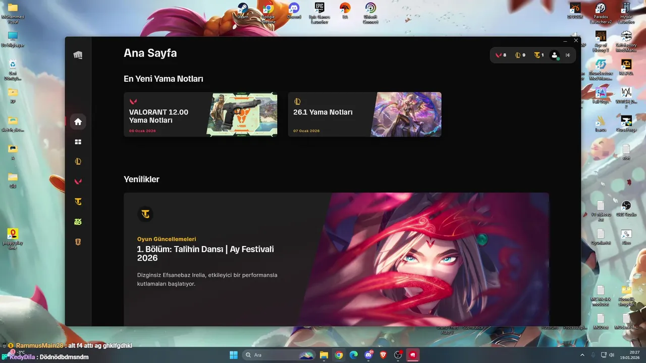Open the Steam desktop shortcut
This screenshot has height=363, width=646.
tap(243, 11)
